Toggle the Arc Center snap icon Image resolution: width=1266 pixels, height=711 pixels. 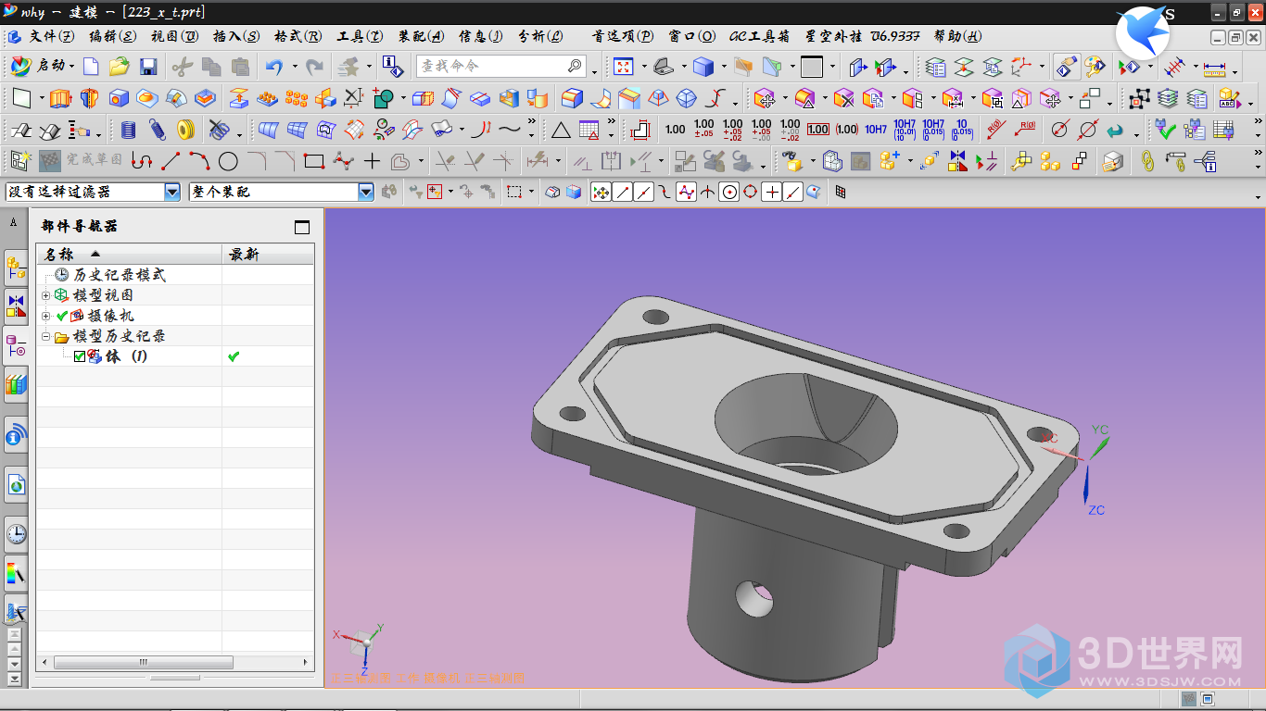pyautogui.click(x=729, y=192)
